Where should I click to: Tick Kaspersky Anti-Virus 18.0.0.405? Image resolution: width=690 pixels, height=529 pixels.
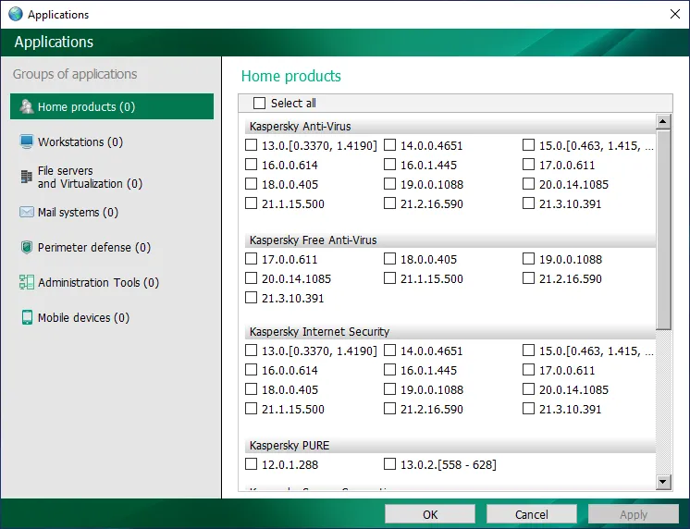click(251, 184)
